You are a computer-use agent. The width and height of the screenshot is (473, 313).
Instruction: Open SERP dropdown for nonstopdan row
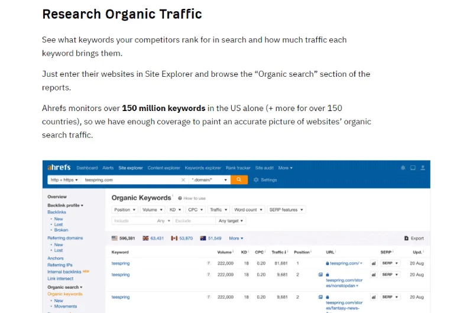click(x=390, y=275)
